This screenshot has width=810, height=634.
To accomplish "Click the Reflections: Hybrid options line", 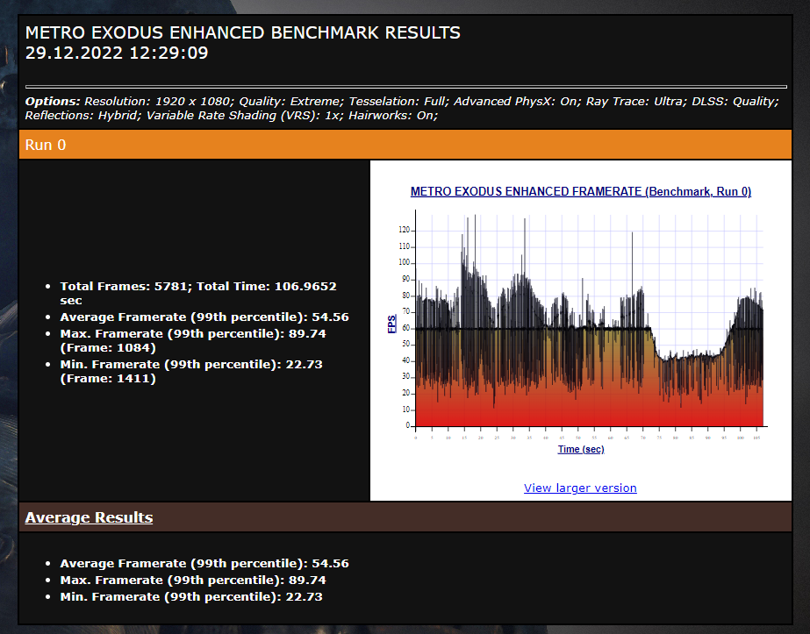I will [x=232, y=115].
